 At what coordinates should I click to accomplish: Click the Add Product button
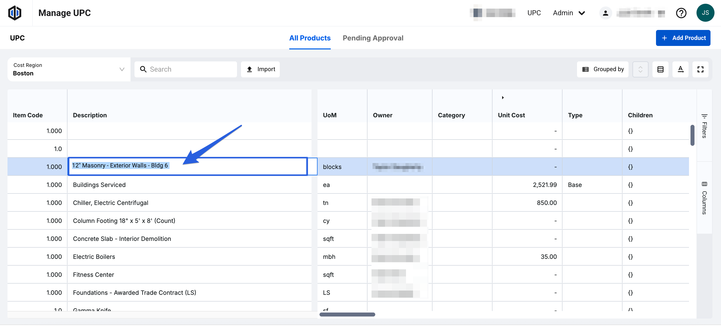click(683, 38)
